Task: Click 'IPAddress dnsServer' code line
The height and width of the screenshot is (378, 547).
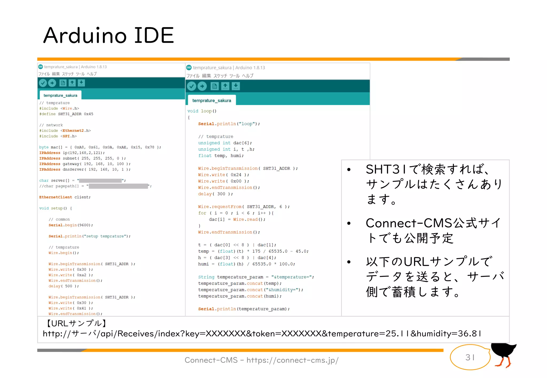Action: [85, 170]
